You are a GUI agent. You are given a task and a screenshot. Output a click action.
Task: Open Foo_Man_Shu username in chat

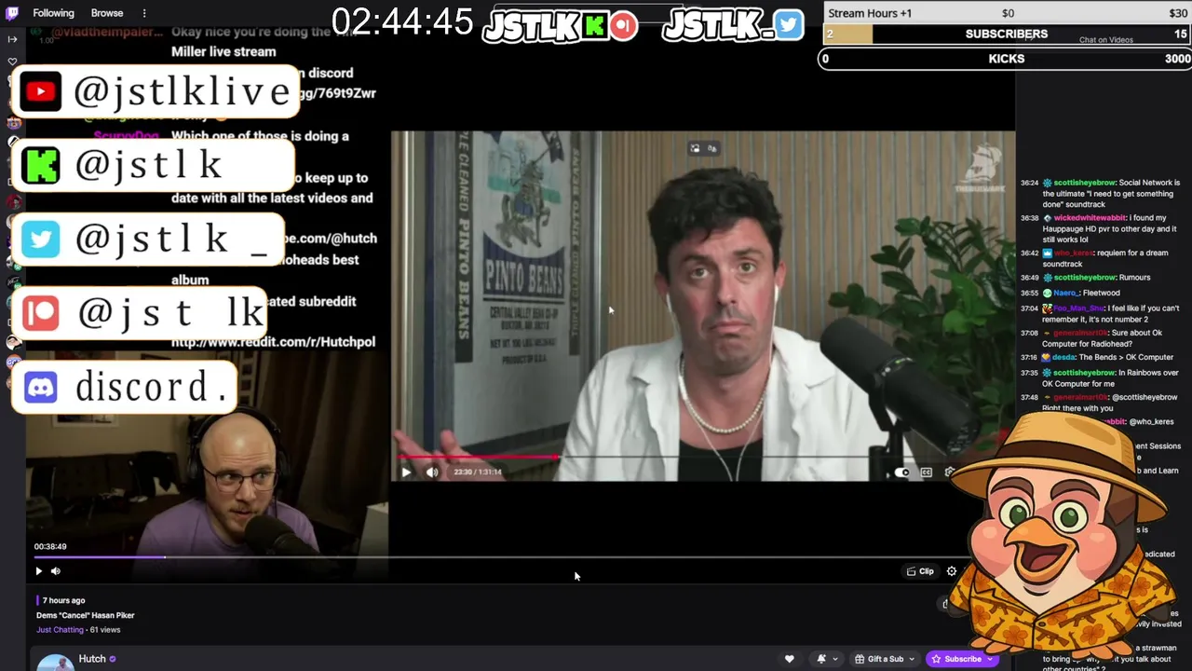(x=1080, y=308)
